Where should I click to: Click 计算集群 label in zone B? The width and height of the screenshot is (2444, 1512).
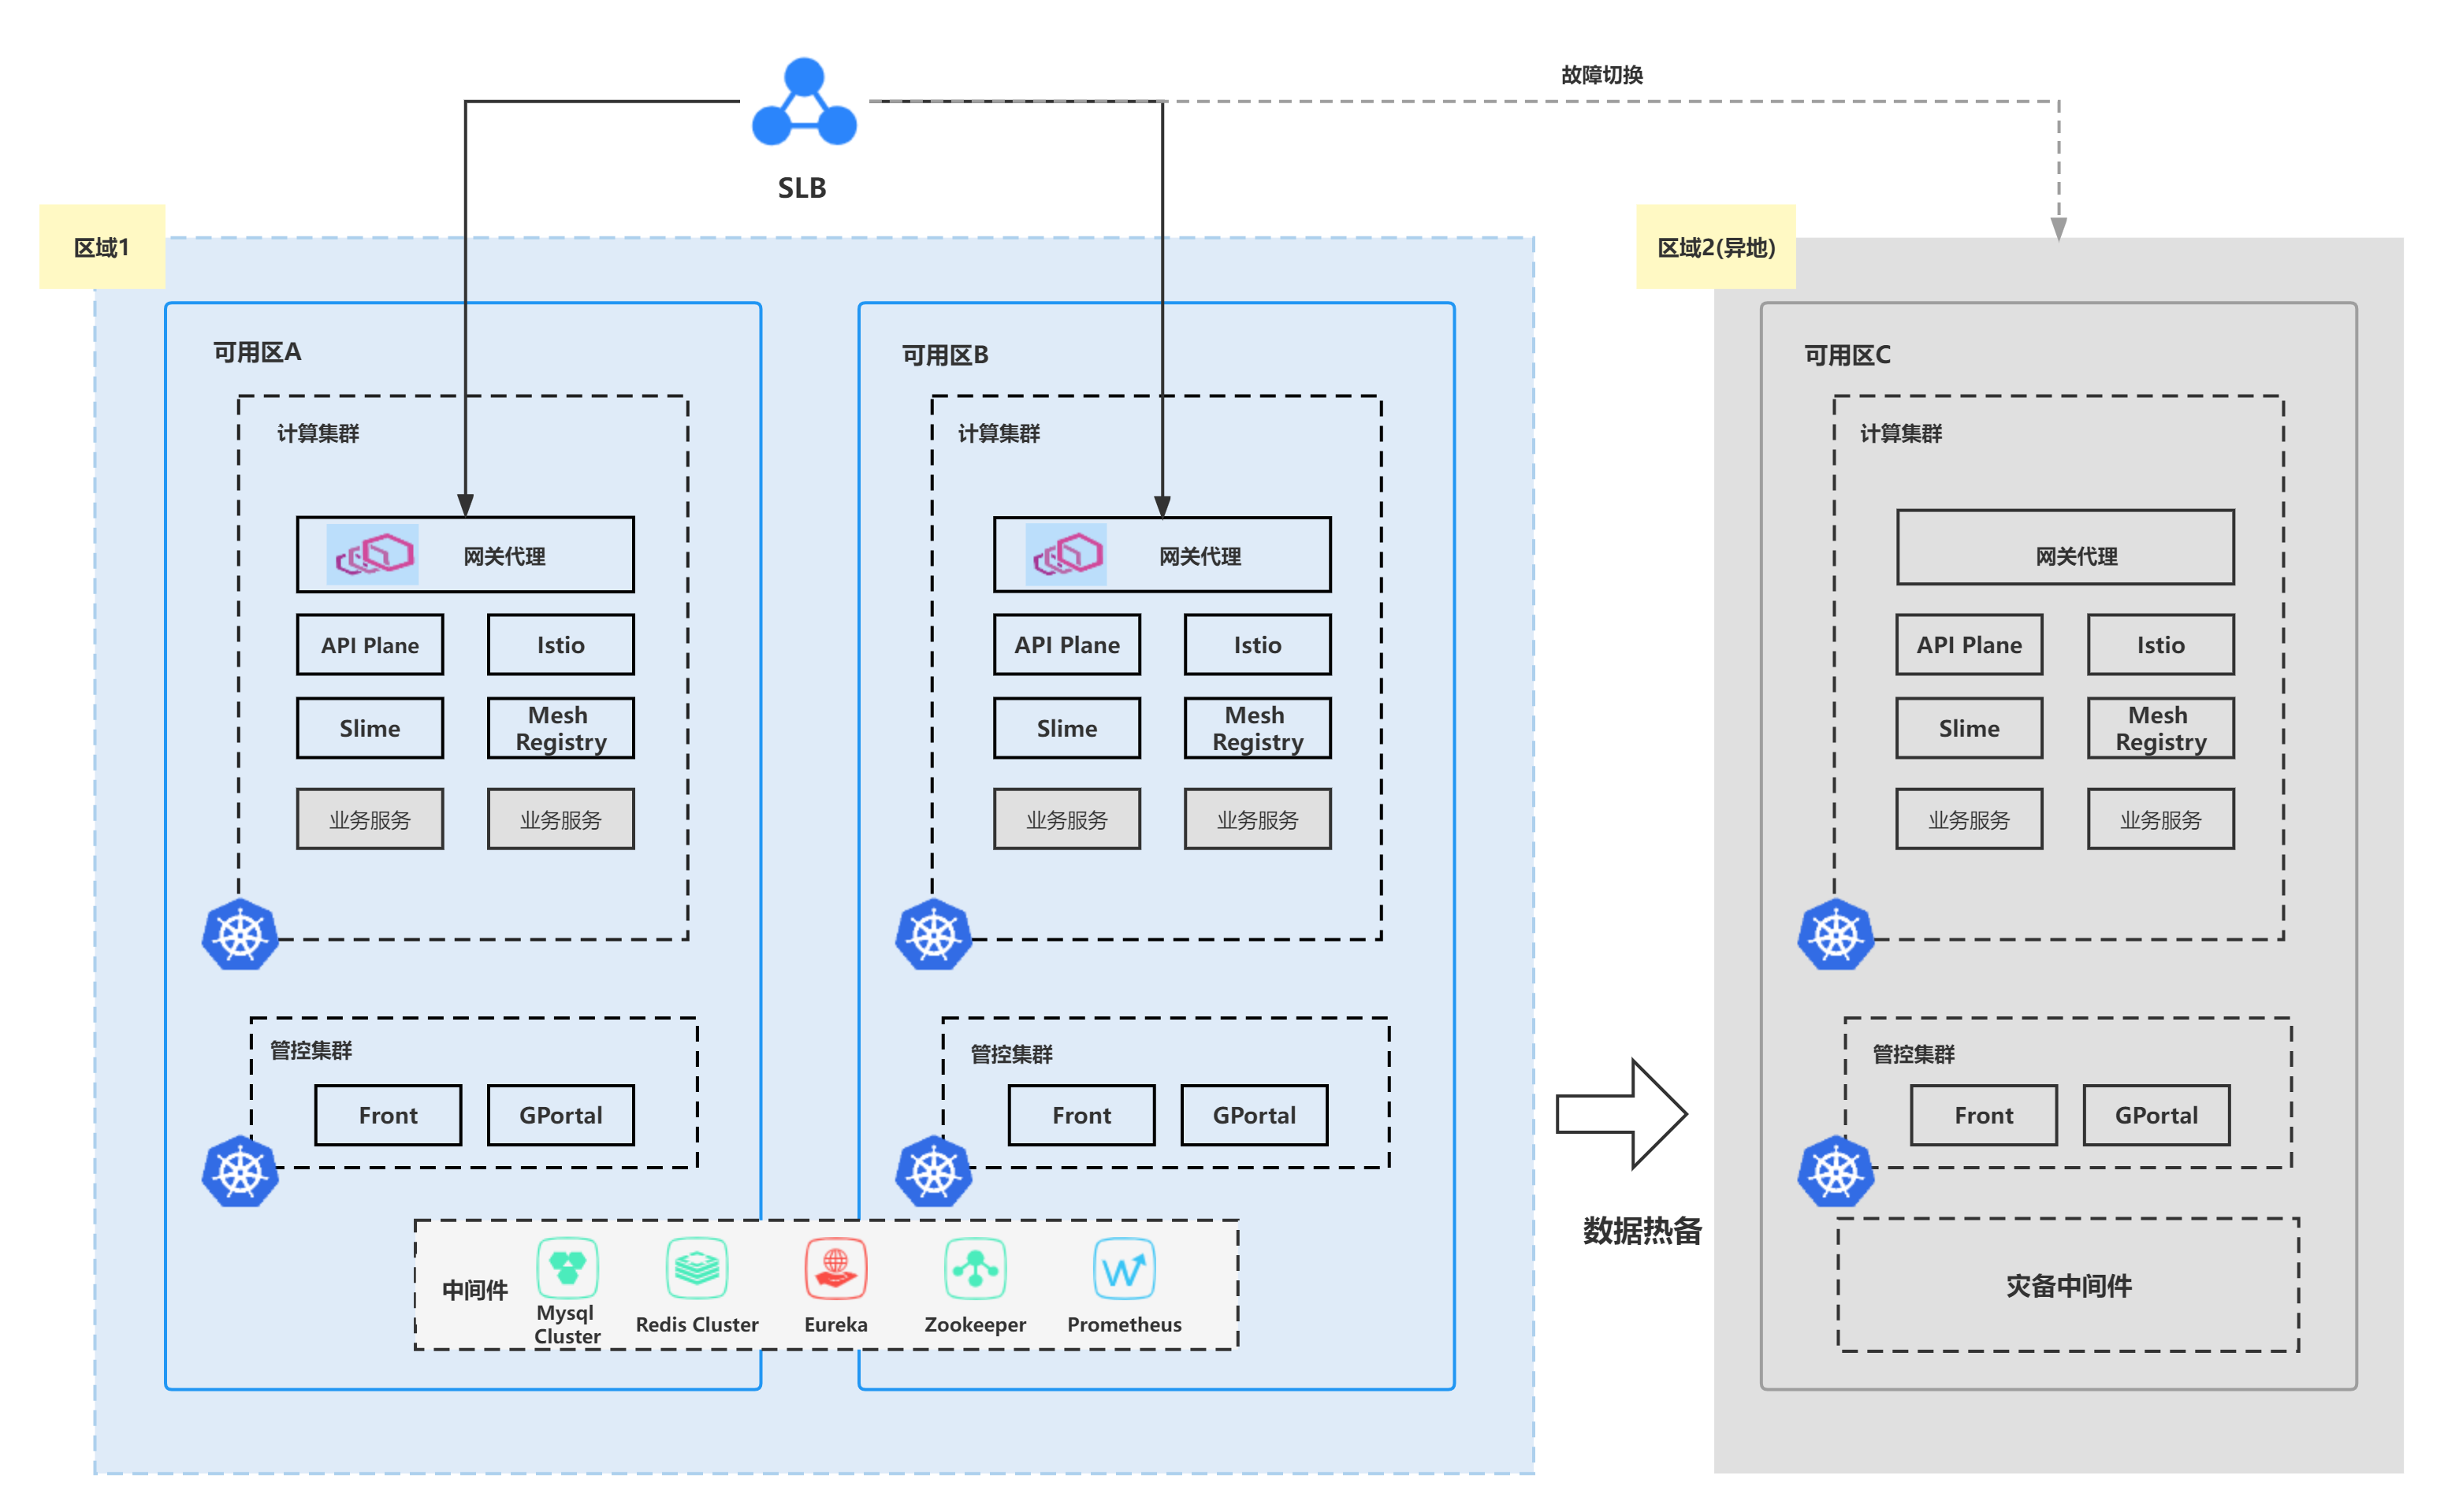pyautogui.click(x=999, y=433)
